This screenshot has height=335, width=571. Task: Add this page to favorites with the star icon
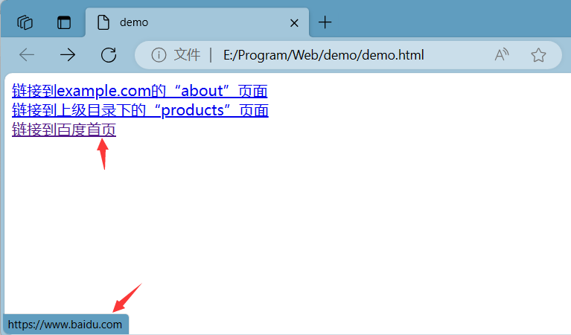click(x=538, y=55)
